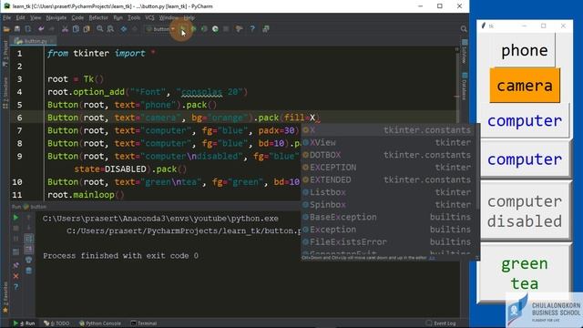Viewport: 583px width, 328px height.
Task: Click the green tea button in tk window
Action: click(525, 273)
